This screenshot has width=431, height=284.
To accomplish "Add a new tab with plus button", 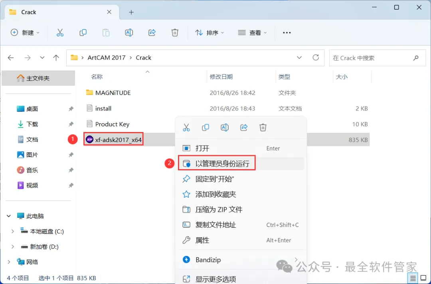I will click(131, 12).
